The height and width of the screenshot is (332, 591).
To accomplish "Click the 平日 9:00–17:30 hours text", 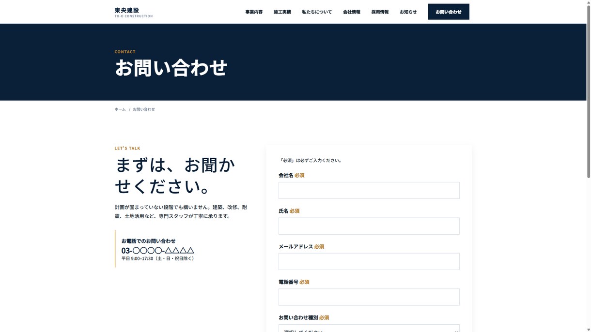I will coord(158,258).
